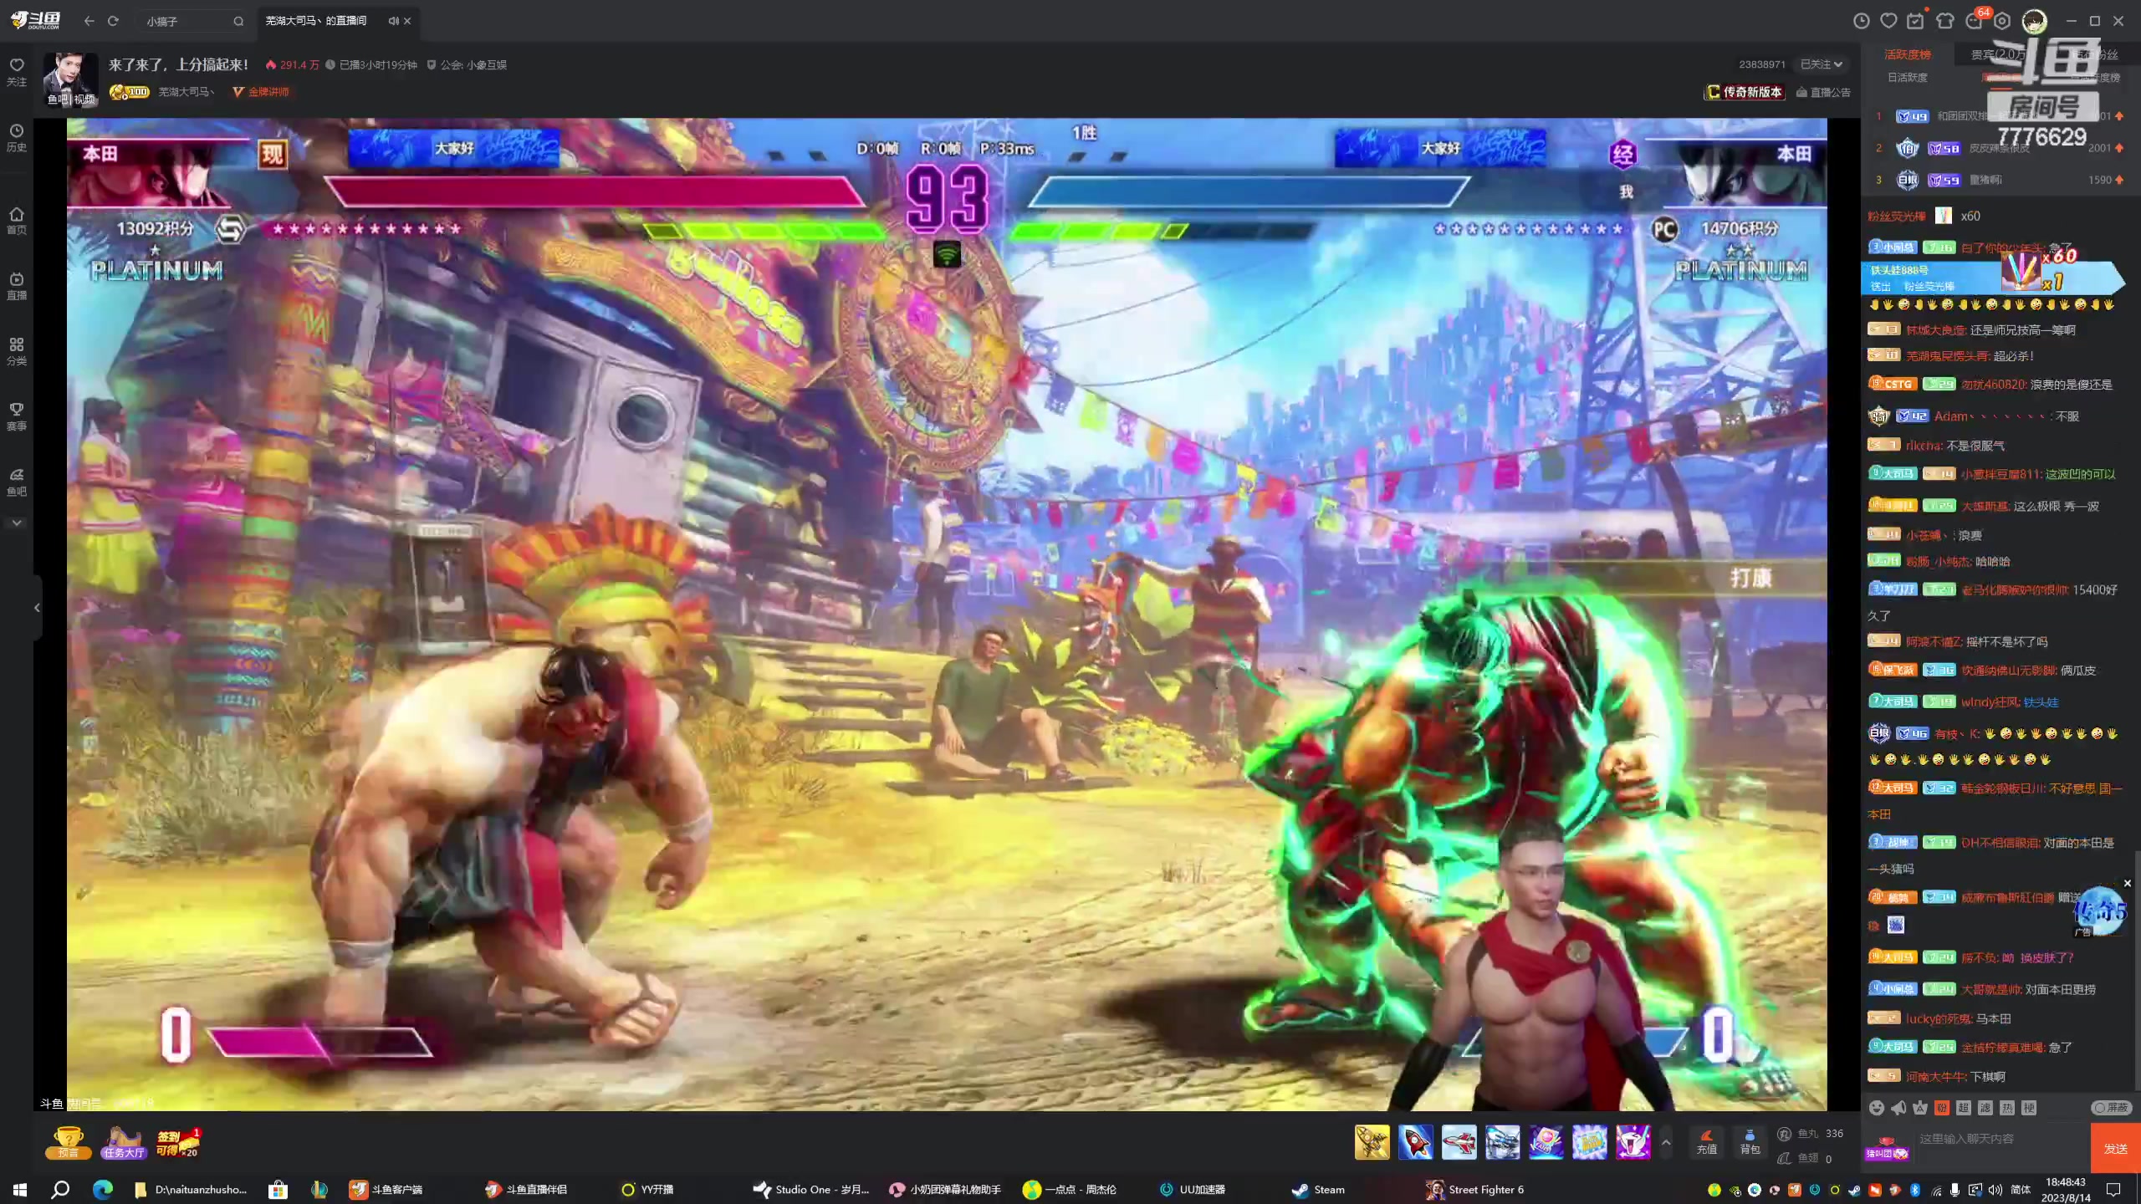2141x1204 pixels.
Task: Select the red rocket gift
Action: pos(1415,1142)
